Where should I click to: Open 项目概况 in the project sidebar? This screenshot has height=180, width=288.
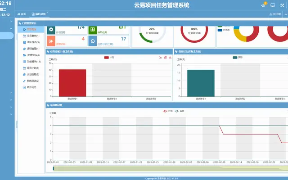click(x=31, y=29)
